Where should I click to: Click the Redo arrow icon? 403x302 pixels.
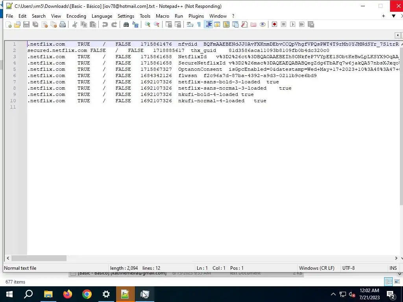coord(114,24)
